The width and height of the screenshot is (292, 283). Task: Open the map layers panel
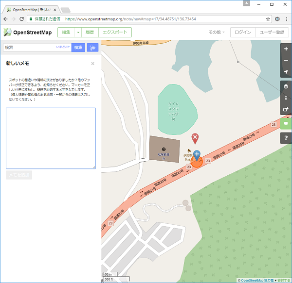coord(286,86)
